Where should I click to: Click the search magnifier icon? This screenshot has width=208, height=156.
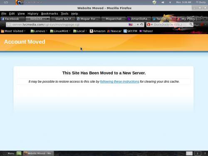[x=191, y=25]
